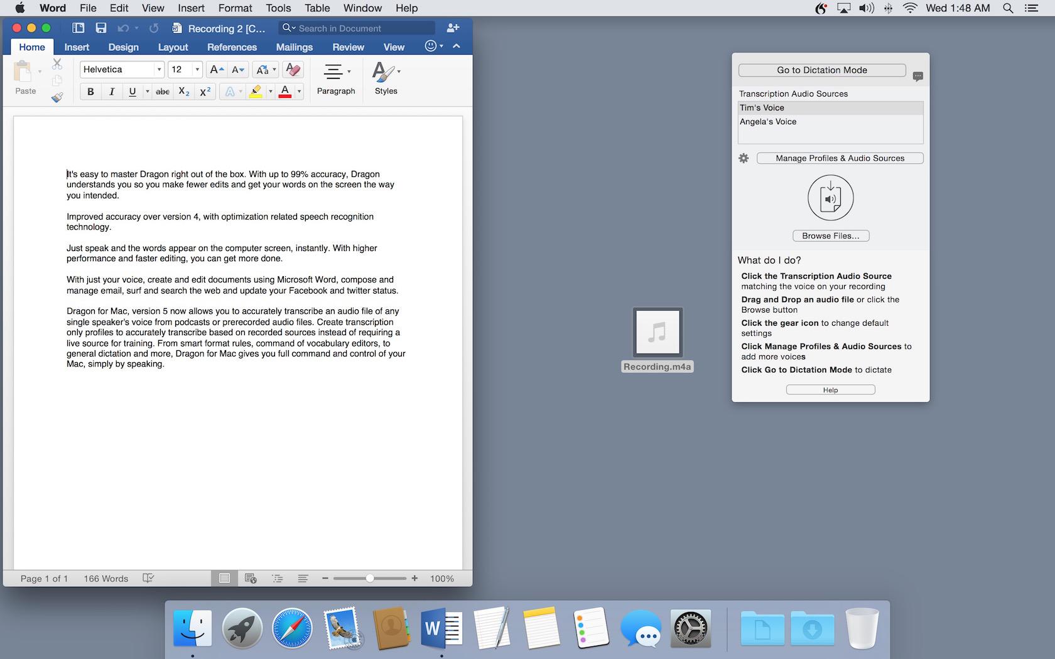Click the Subscript button
The height and width of the screenshot is (659, 1055).
tap(183, 92)
